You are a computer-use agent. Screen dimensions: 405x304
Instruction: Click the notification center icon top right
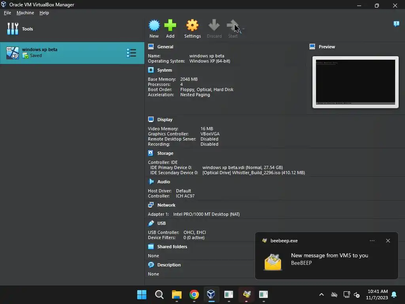point(396,24)
